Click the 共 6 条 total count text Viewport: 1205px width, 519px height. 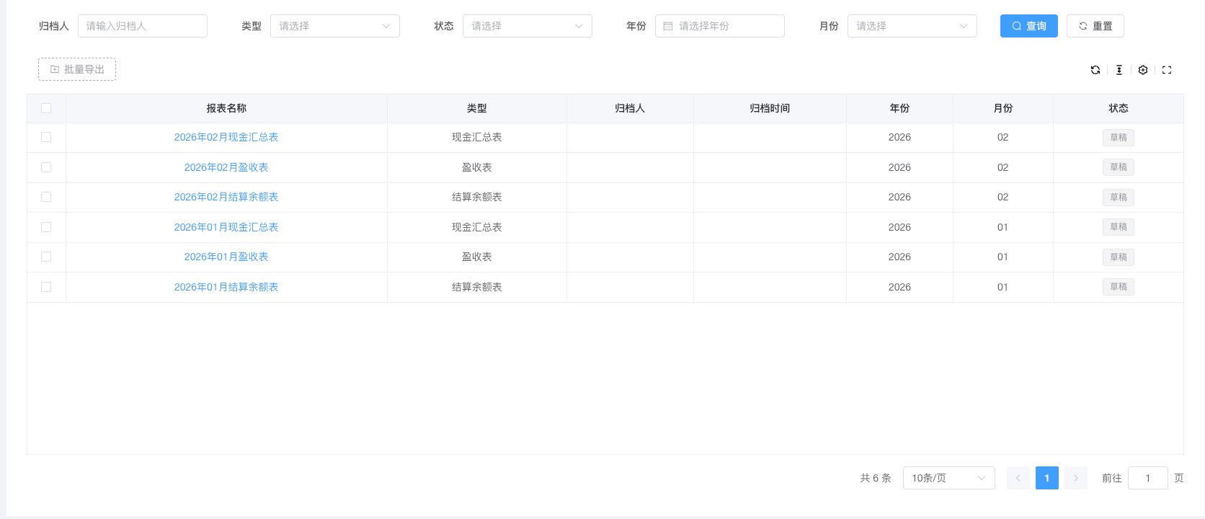tap(876, 478)
